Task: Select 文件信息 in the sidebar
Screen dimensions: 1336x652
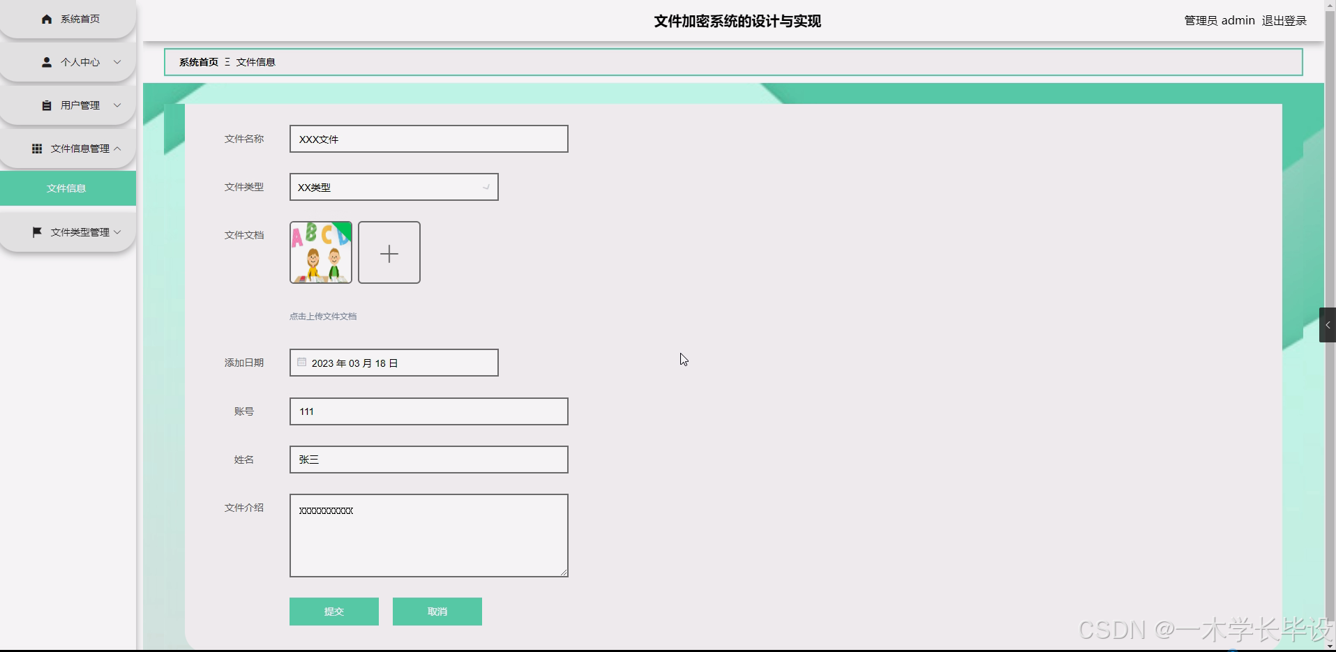Action: pos(66,188)
